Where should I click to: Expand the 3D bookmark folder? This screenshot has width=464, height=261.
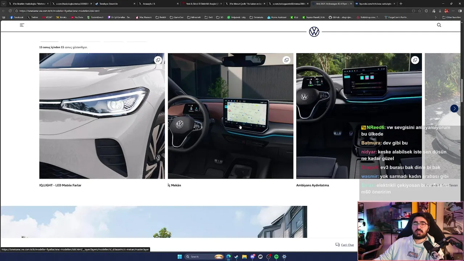coord(220,17)
